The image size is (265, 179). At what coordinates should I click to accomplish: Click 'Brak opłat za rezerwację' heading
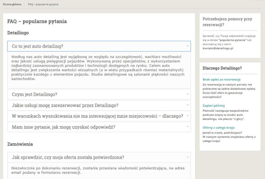pos(222,79)
